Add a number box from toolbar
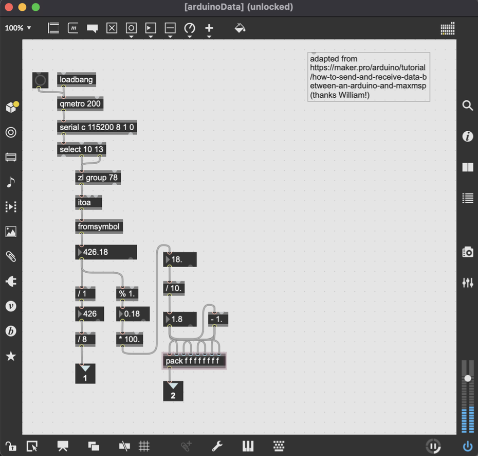478x456 pixels. (151, 28)
